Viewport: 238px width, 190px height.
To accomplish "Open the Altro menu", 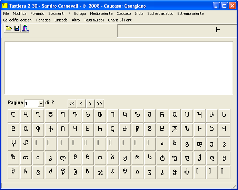I will click(x=76, y=20).
